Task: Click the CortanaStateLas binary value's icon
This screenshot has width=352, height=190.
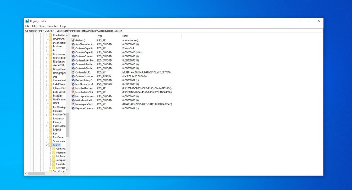Action: [x=73, y=76]
